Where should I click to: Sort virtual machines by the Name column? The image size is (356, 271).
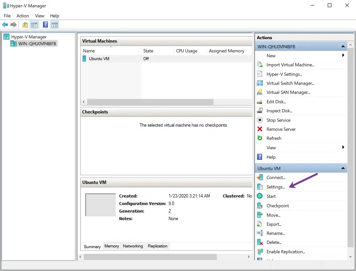111,51
